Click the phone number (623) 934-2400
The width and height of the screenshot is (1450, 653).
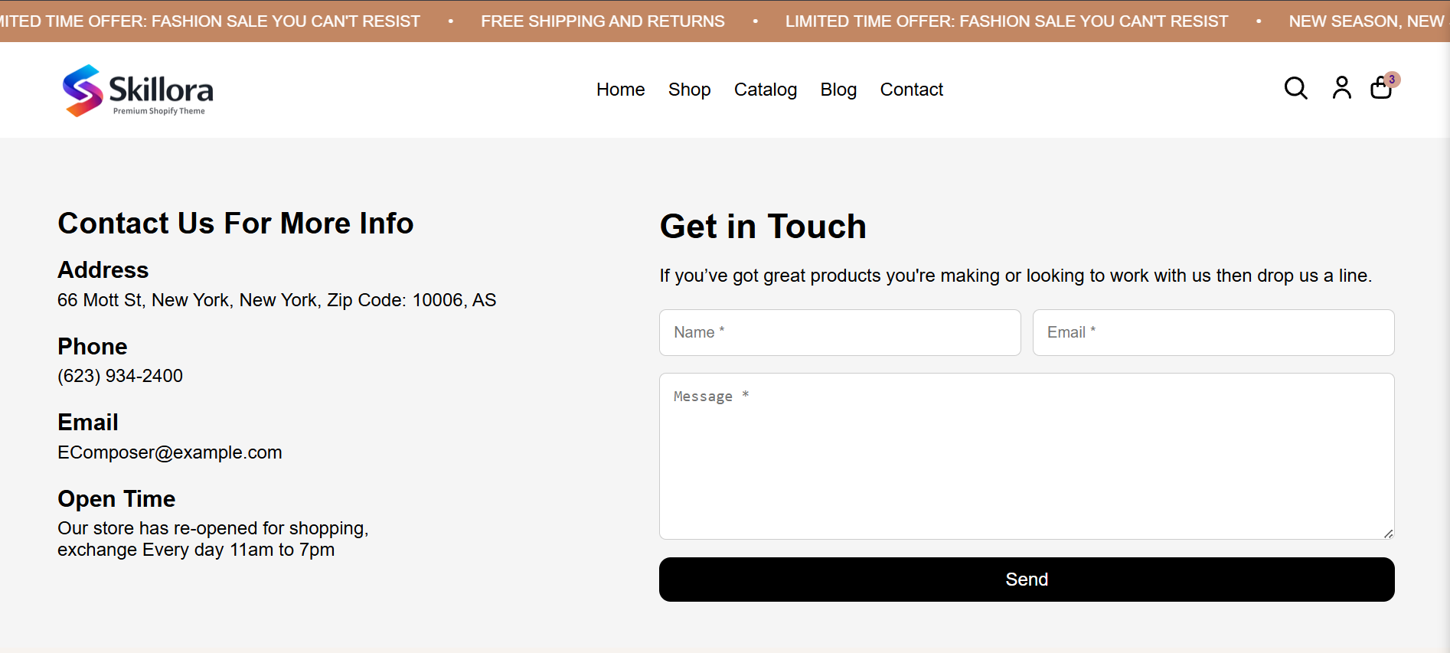point(120,376)
